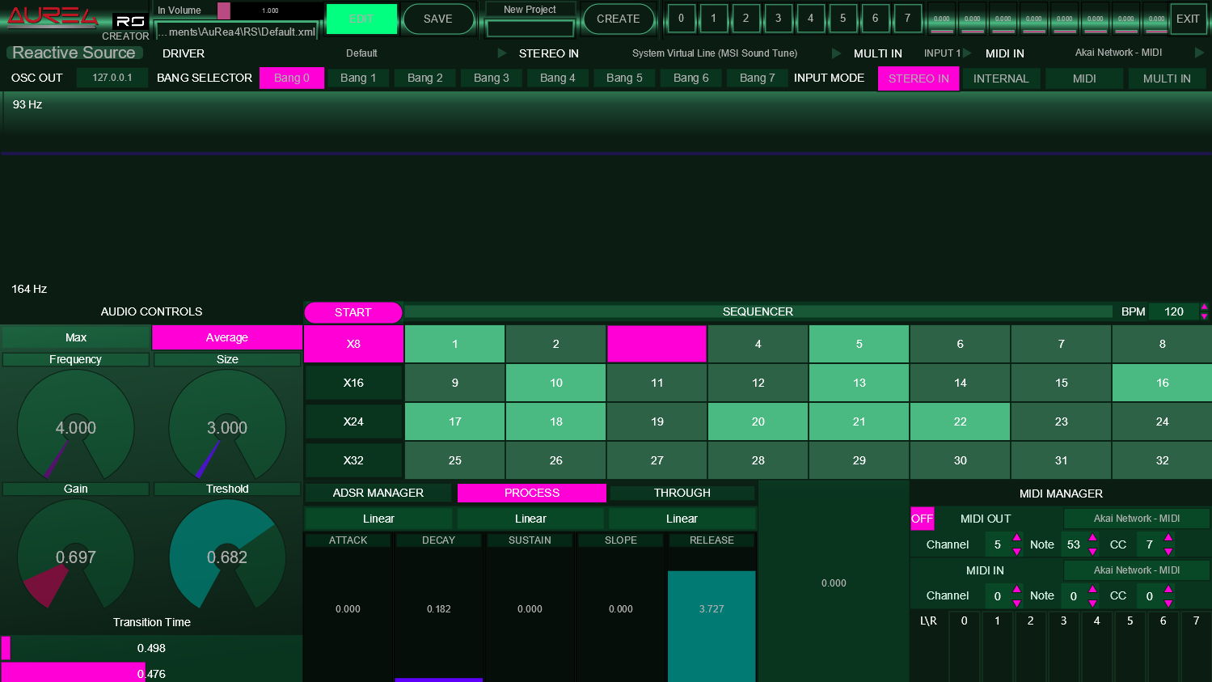Image resolution: width=1212 pixels, height=682 pixels.
Task: Decrease MIDI IN CC value
Action: [1168, 603]
